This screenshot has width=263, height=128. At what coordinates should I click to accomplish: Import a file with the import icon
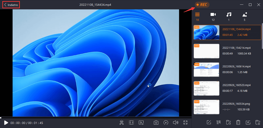[248, 122]
